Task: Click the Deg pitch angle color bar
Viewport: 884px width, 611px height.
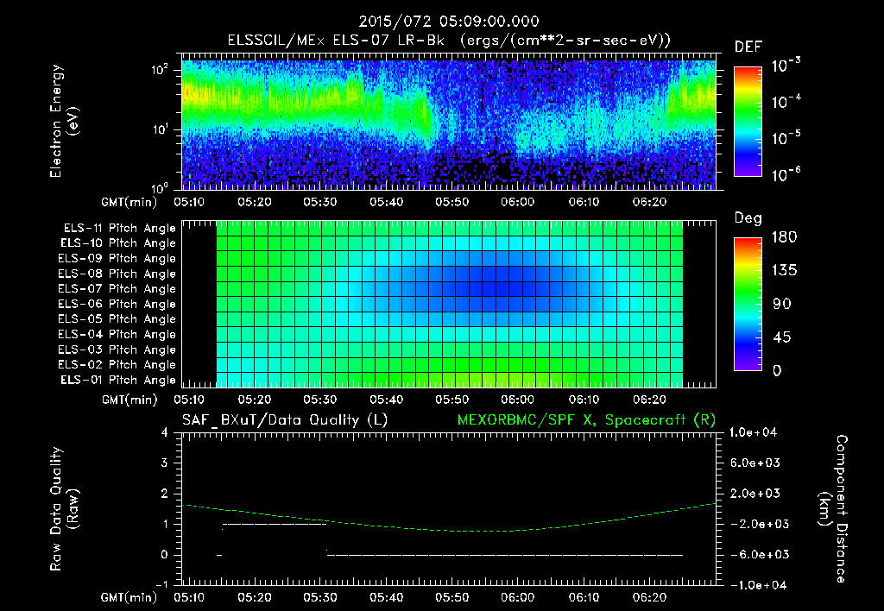Action: pyautogui.click(x=748, y=305)
